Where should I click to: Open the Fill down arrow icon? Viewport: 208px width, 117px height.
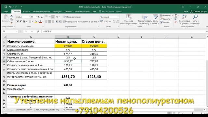click(x=175, y=19)
